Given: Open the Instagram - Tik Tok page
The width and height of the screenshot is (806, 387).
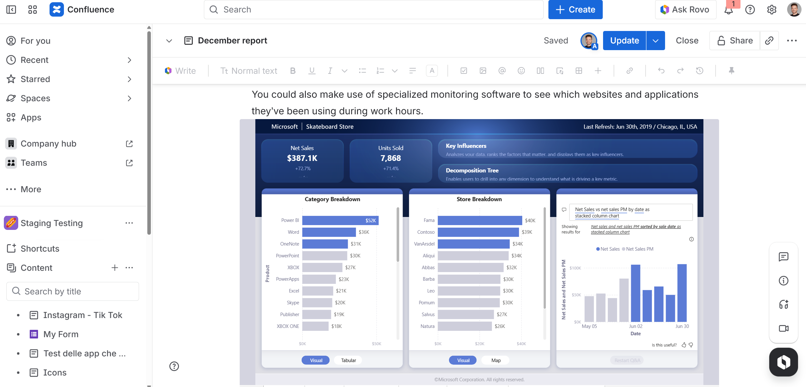Looking at the screenshot, I should tap(82, 315).
